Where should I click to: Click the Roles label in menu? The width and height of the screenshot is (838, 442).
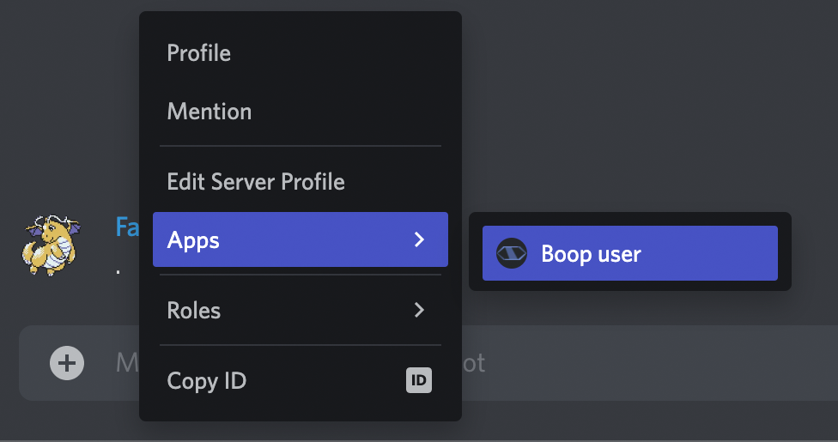(x=193, y=311)
